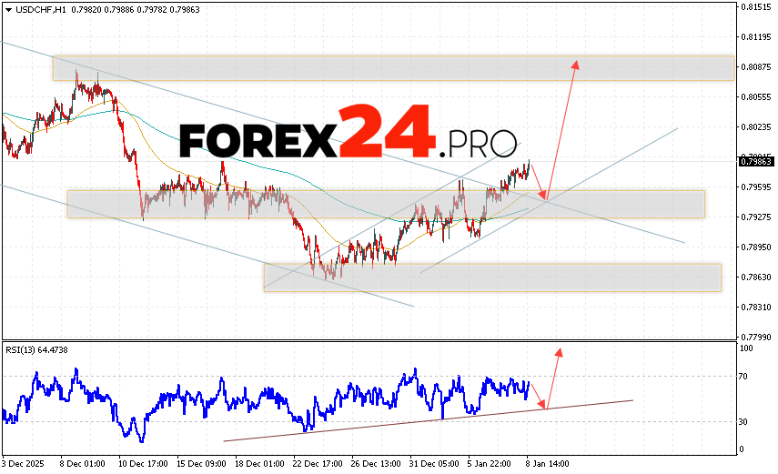Select the USDCHF,H1 symbol title text

click(41, 10)
